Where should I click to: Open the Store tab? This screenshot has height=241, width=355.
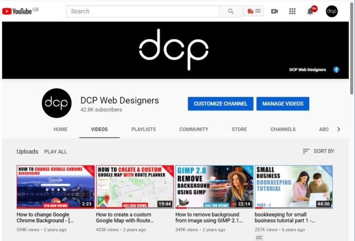[239, 129]
